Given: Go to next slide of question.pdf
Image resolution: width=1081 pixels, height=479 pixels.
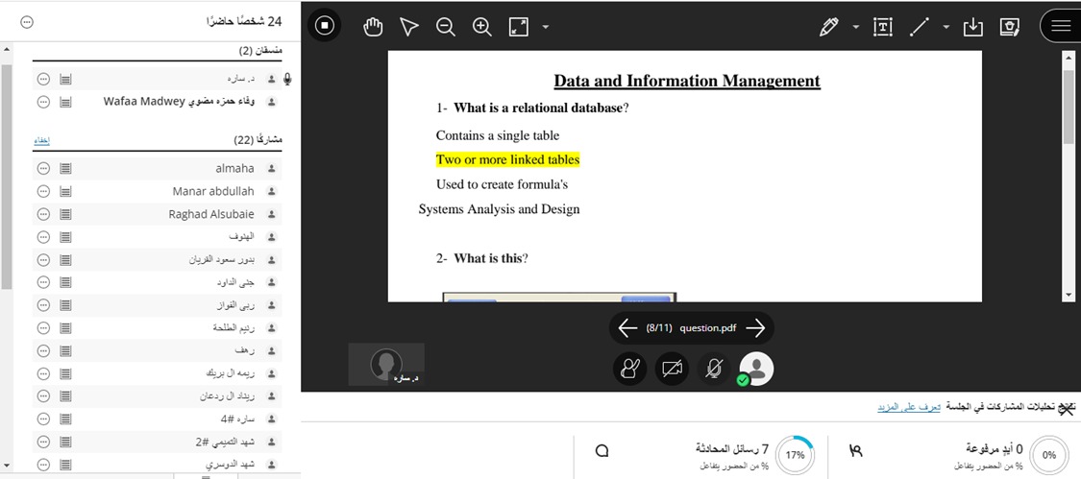Looking at the screenshot, I should click(755, 328).
